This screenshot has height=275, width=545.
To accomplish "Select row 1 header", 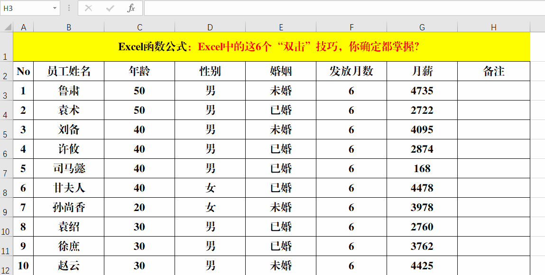I will (7, 47).
